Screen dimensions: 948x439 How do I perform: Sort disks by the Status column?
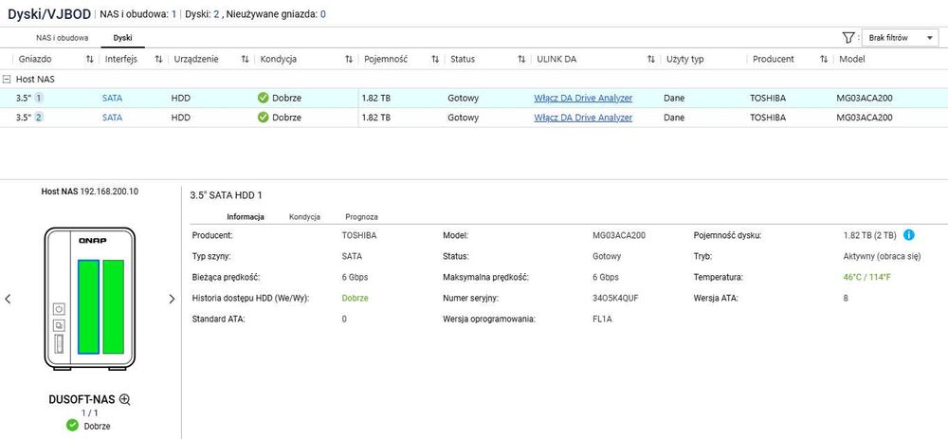point(521,59)
